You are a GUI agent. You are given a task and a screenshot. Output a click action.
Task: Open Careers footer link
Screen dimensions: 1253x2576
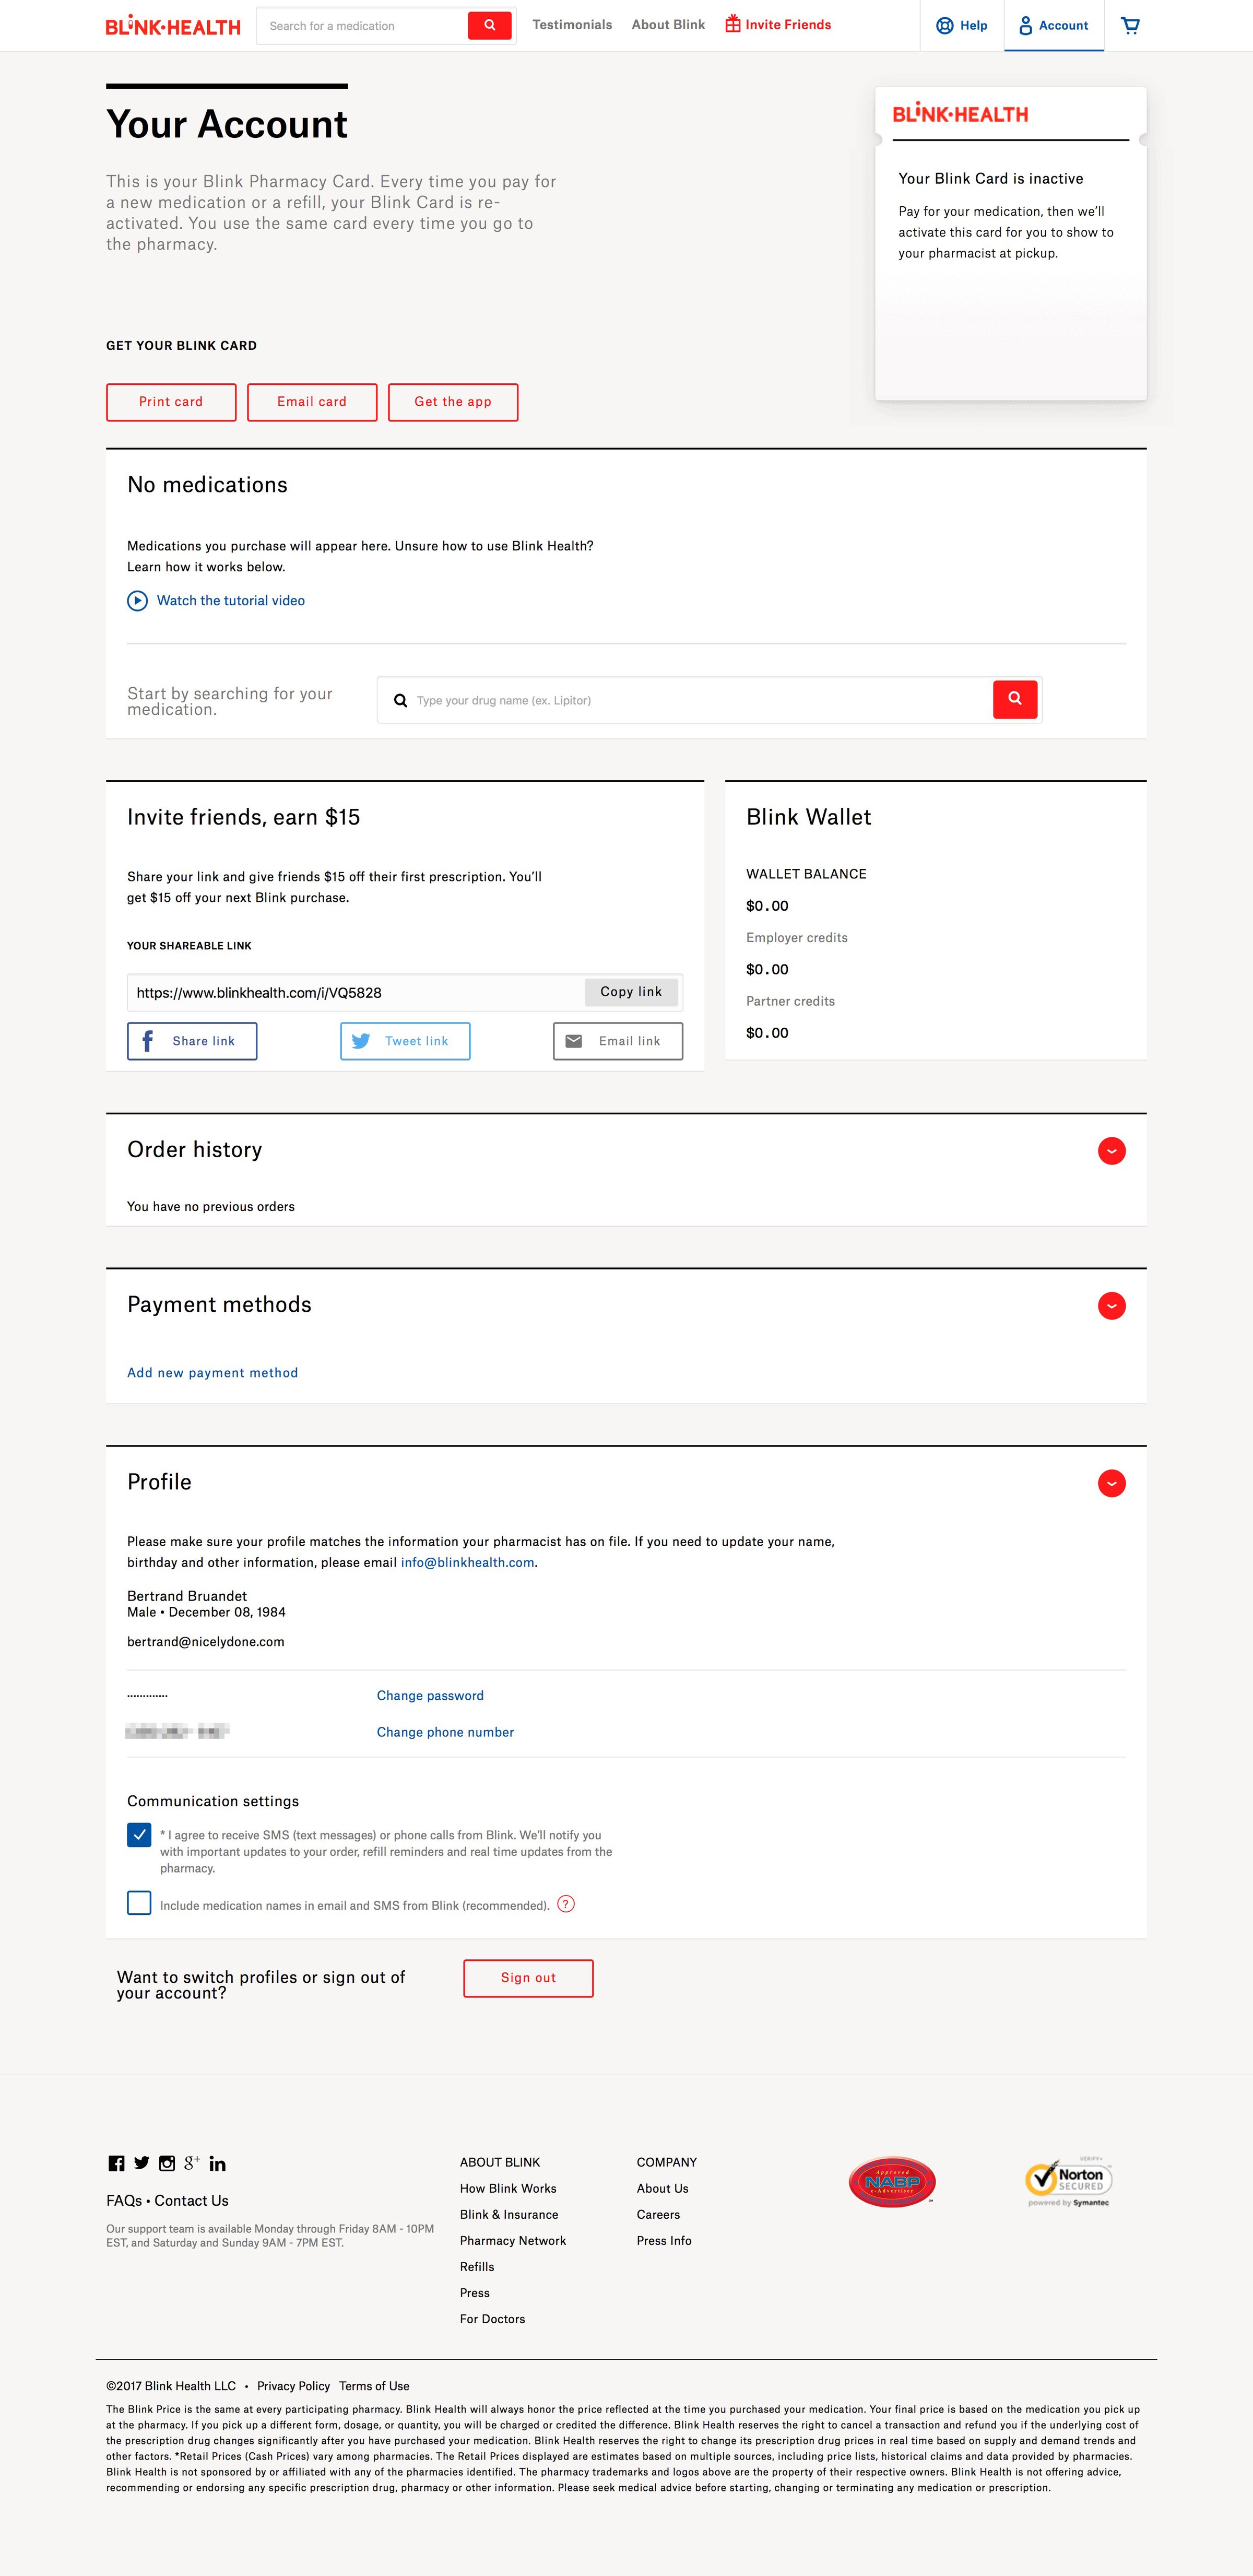(658, 2214)
